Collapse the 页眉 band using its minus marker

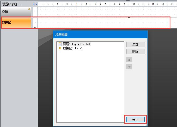(x=35, y=12)
